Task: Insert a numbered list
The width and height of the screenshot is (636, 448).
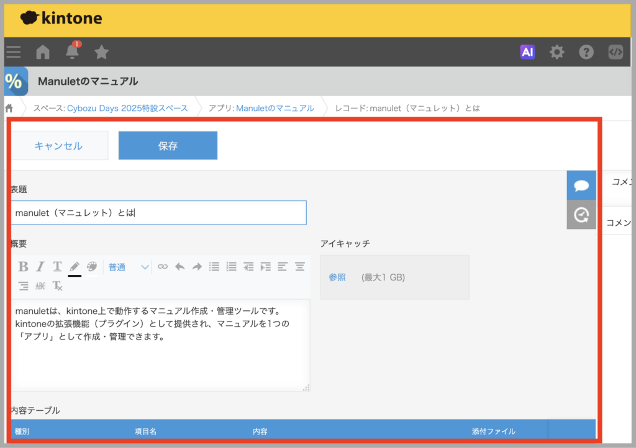Action: [x=232, y=267]
